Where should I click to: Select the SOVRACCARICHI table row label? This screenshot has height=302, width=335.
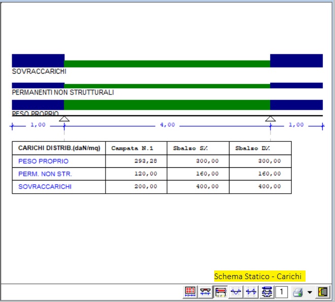point(45,187)
